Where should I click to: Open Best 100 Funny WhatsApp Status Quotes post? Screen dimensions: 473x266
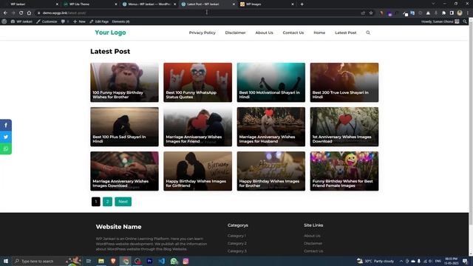pos(198,82)
